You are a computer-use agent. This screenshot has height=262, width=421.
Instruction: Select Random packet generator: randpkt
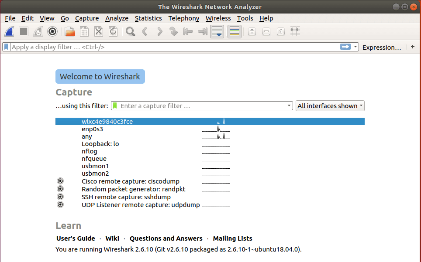[210, 189]
